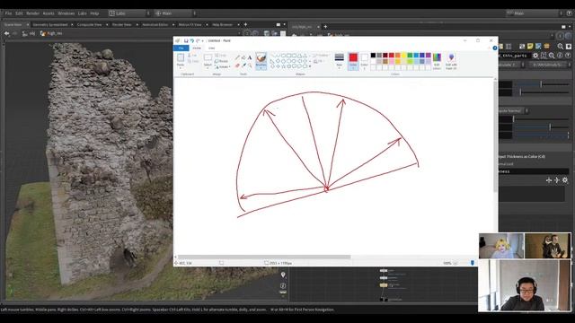Click the bottom-right webcam thumbnail of man with headphones
The height and width of the screenshot is (323, 575).
525,285
